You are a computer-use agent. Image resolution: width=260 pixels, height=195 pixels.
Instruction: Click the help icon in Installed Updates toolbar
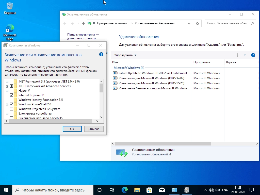pyautogui.click(x=253, y=55)
